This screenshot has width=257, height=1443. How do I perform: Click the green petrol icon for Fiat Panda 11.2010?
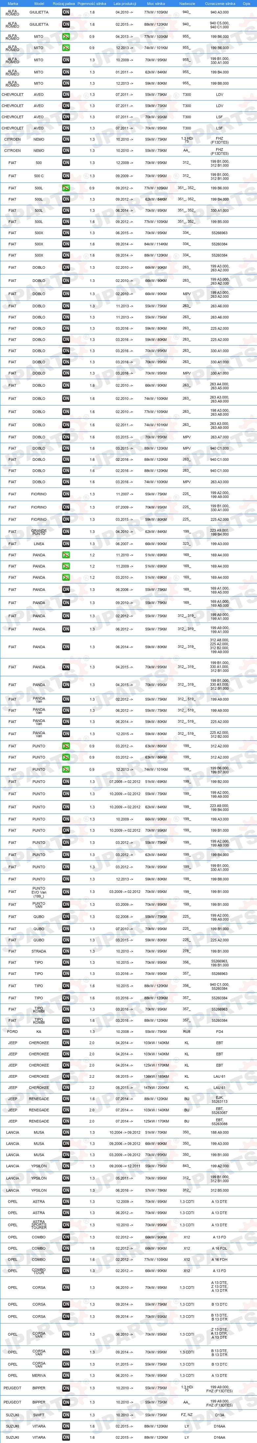click(x=66, y=555)
